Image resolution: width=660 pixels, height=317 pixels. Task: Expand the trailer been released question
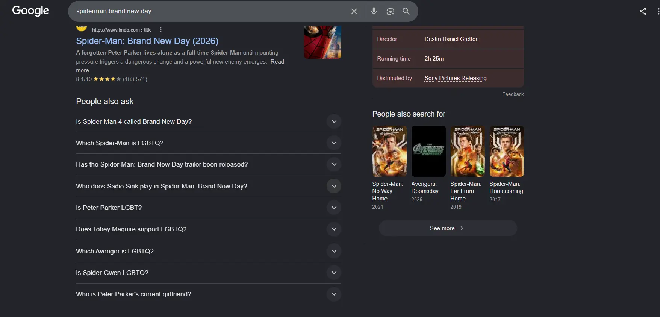pos(209,164)
